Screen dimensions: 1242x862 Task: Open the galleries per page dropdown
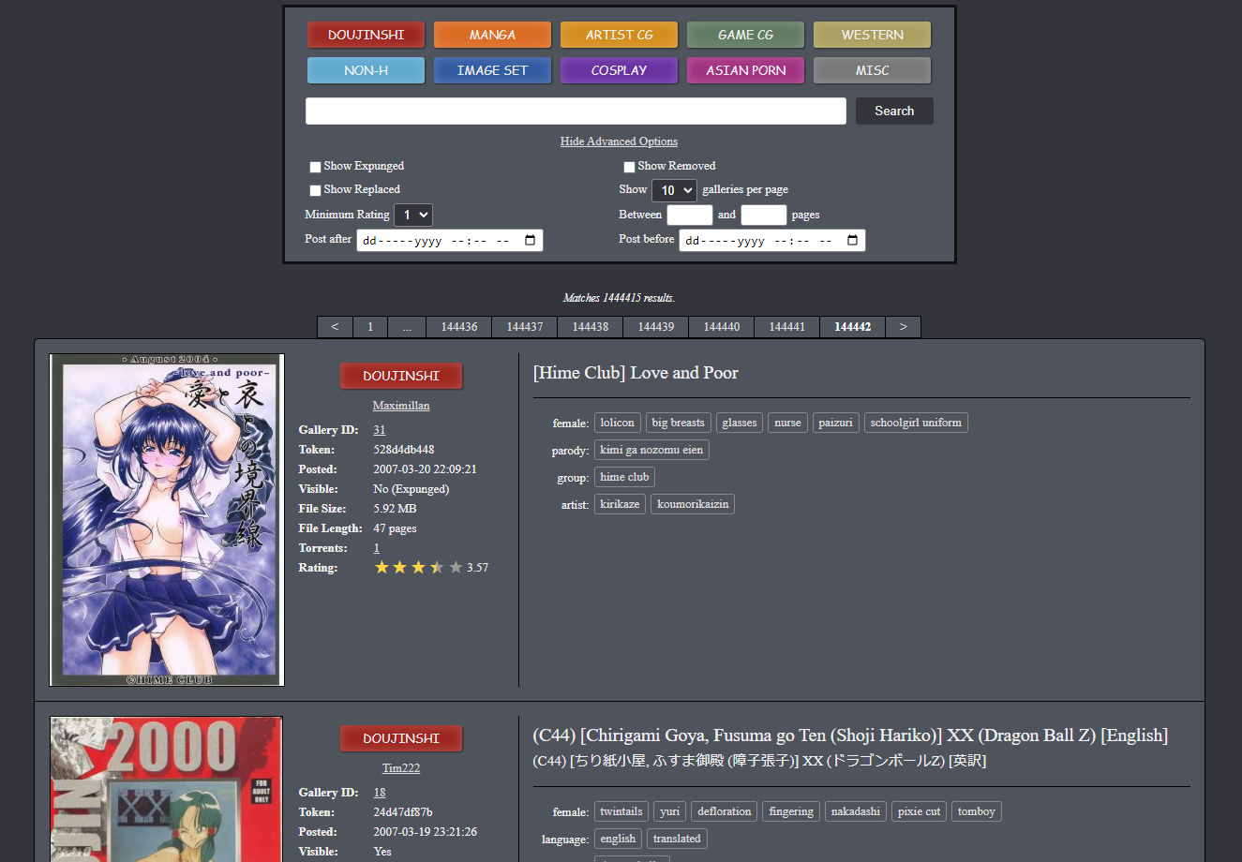tap(674, 190)
